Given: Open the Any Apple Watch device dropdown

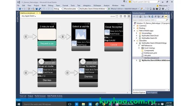Looking at the screenshot, I should (x=29, y=16).
